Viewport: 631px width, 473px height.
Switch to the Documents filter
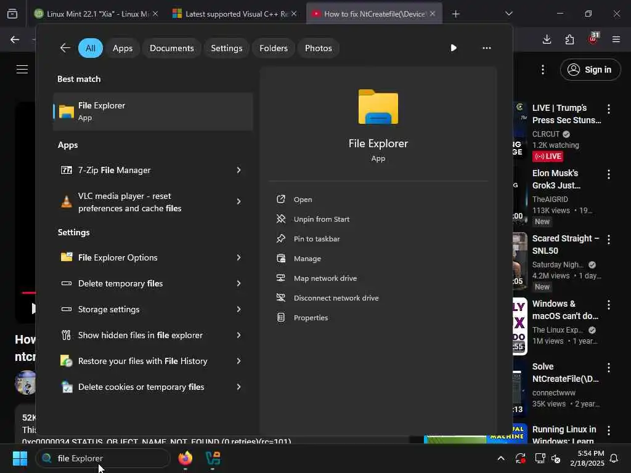coord(172,48)
